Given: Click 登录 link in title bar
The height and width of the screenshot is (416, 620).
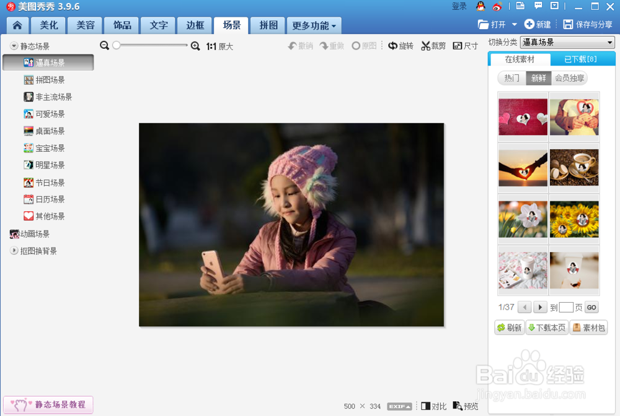Looking at the screenshot, I should coord(459,6).
